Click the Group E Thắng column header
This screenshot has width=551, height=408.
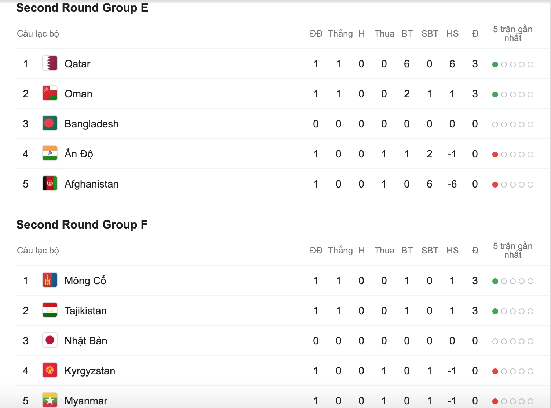pos(340,34)
